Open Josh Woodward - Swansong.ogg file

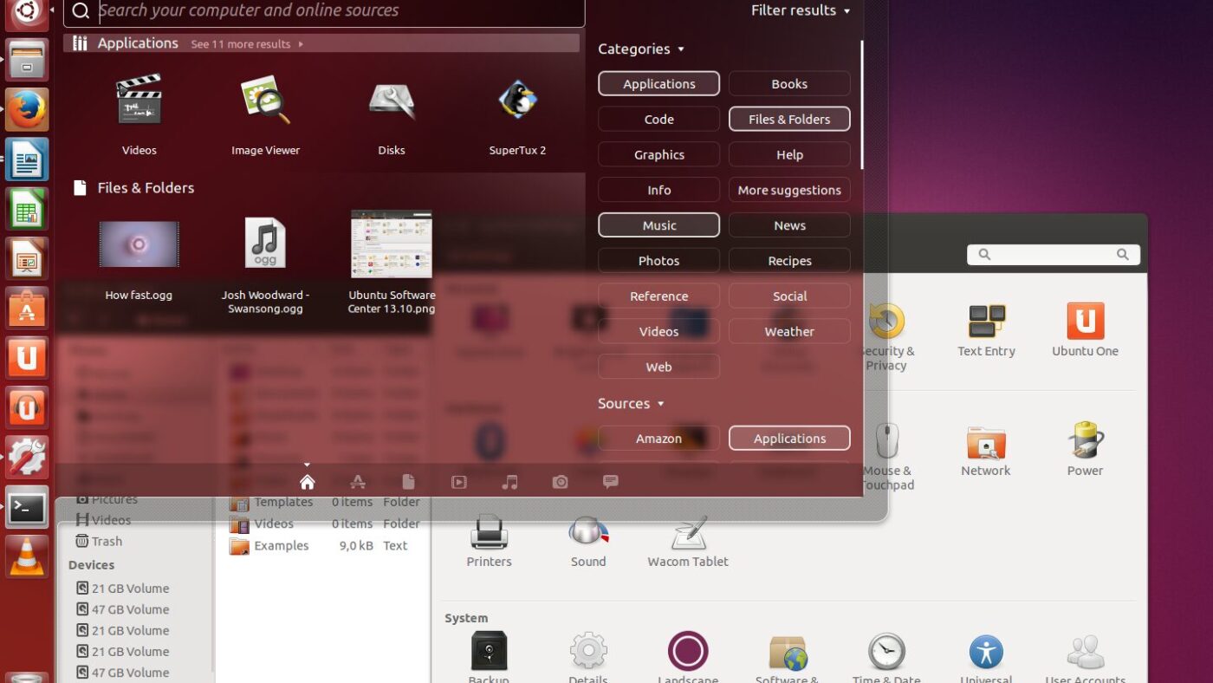tap(265, 263)
